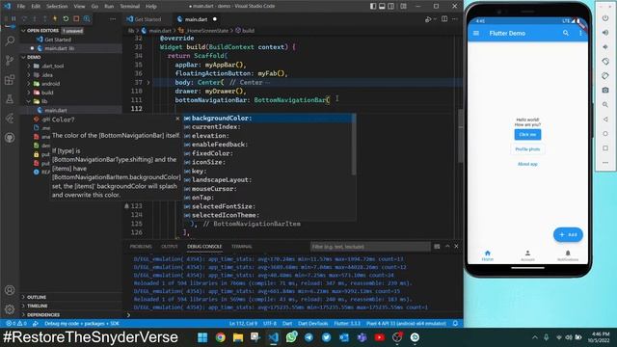The height and width of the screenshot is (347, 617).
Task: Rotate the emulator left
Action: (605, 62)
